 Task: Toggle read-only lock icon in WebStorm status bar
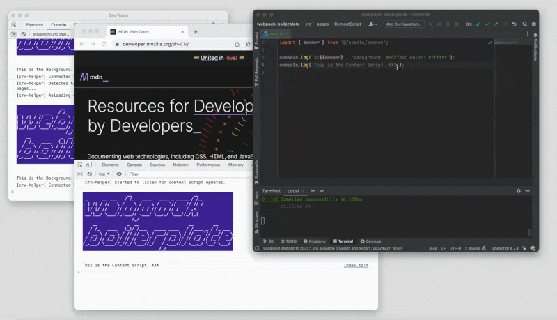pos(524,248)
